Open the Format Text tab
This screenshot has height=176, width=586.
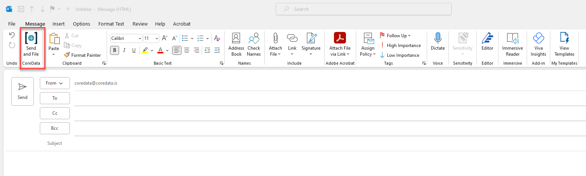coord(111,24)
